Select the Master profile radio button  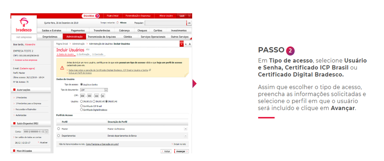[x=58, y=129]
